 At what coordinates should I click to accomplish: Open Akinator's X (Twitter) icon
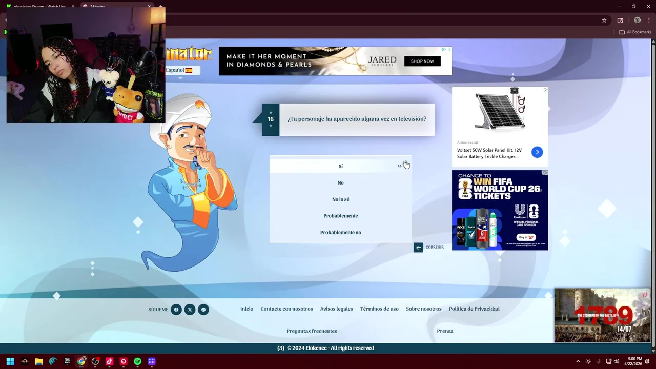click(190, 310)
